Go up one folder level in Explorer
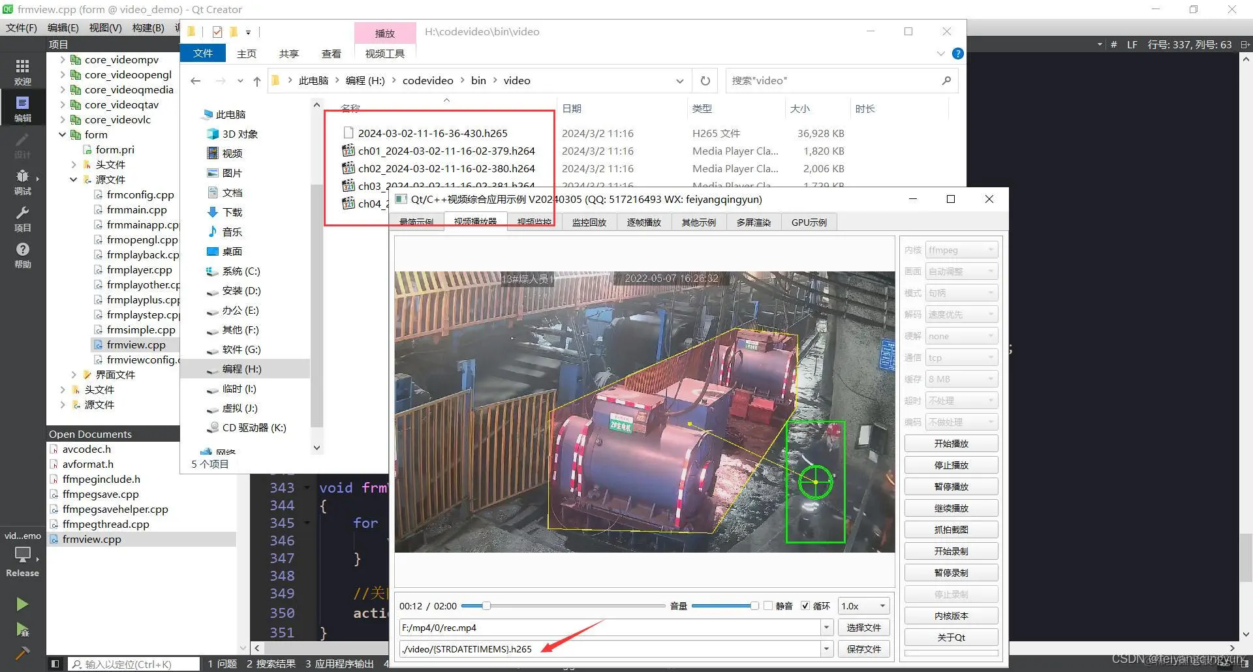This screenshot has width=1253, height=672. 257,81
